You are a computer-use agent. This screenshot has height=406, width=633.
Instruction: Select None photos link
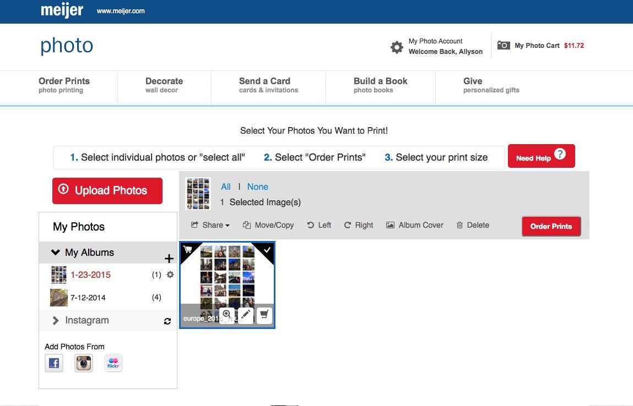258,186
